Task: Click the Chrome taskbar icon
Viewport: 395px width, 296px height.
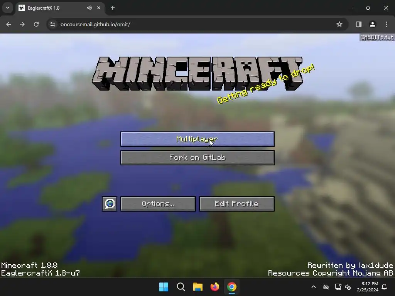Action: pyautogui.click(x=232, y=287)
